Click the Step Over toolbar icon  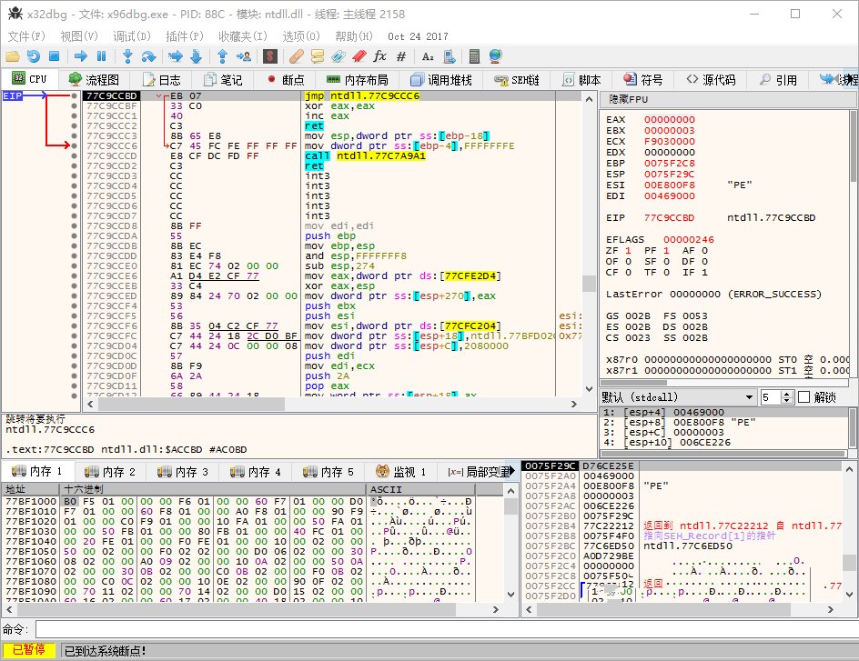(150, 56)
